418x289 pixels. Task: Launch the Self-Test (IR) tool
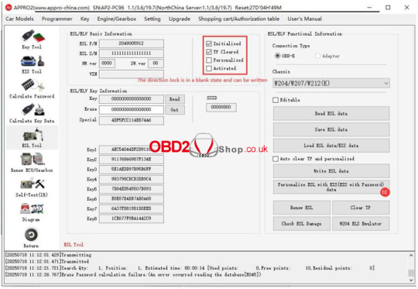(32, 188)
